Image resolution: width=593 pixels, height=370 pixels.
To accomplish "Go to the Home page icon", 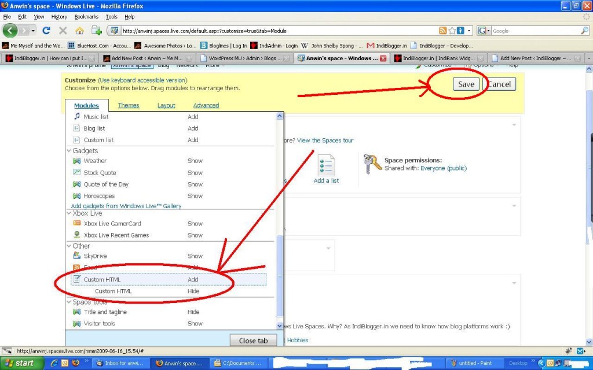I will [79, 31].
